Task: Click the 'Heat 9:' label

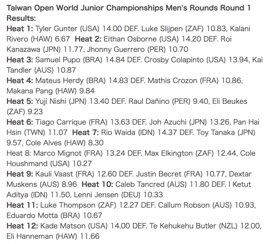Action: 20,174
